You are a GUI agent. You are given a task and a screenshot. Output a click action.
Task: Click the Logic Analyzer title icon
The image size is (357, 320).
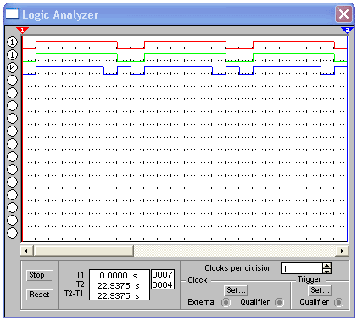[x=12, y=14]
